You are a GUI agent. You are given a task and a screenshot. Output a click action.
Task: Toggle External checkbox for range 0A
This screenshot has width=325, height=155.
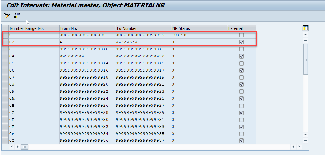(242, 99)
